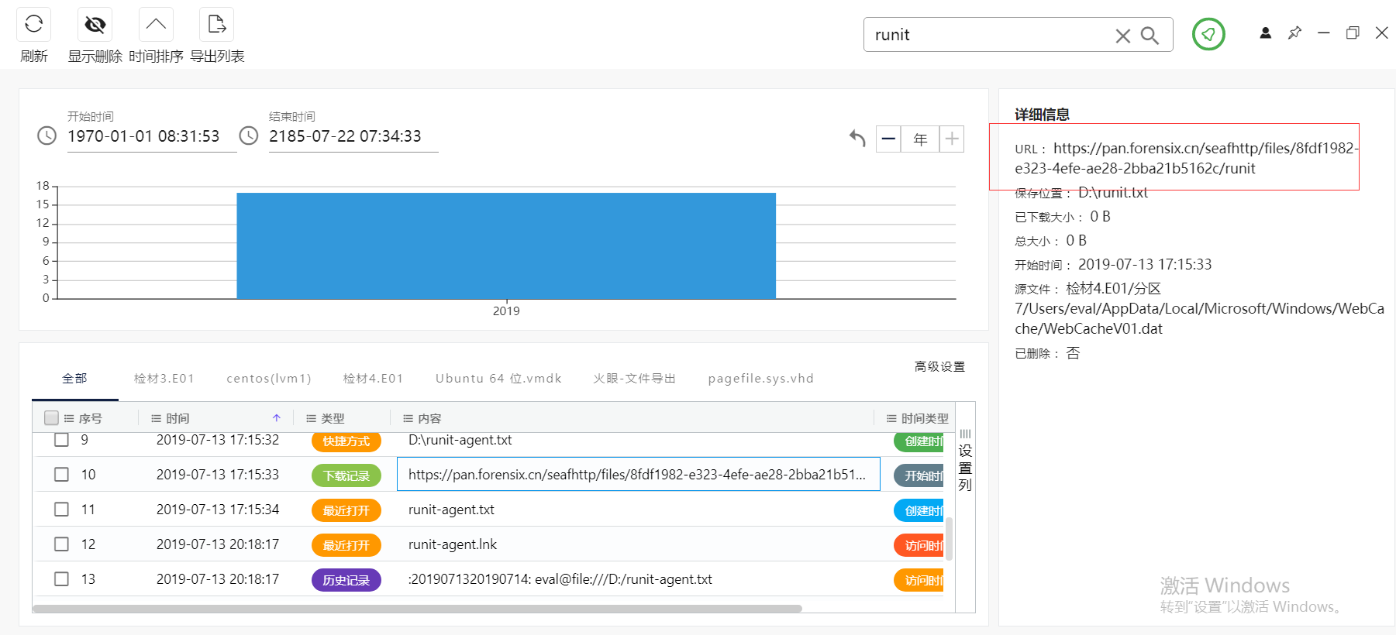Switch to the 检材4.E01 tab

(374, 378)
